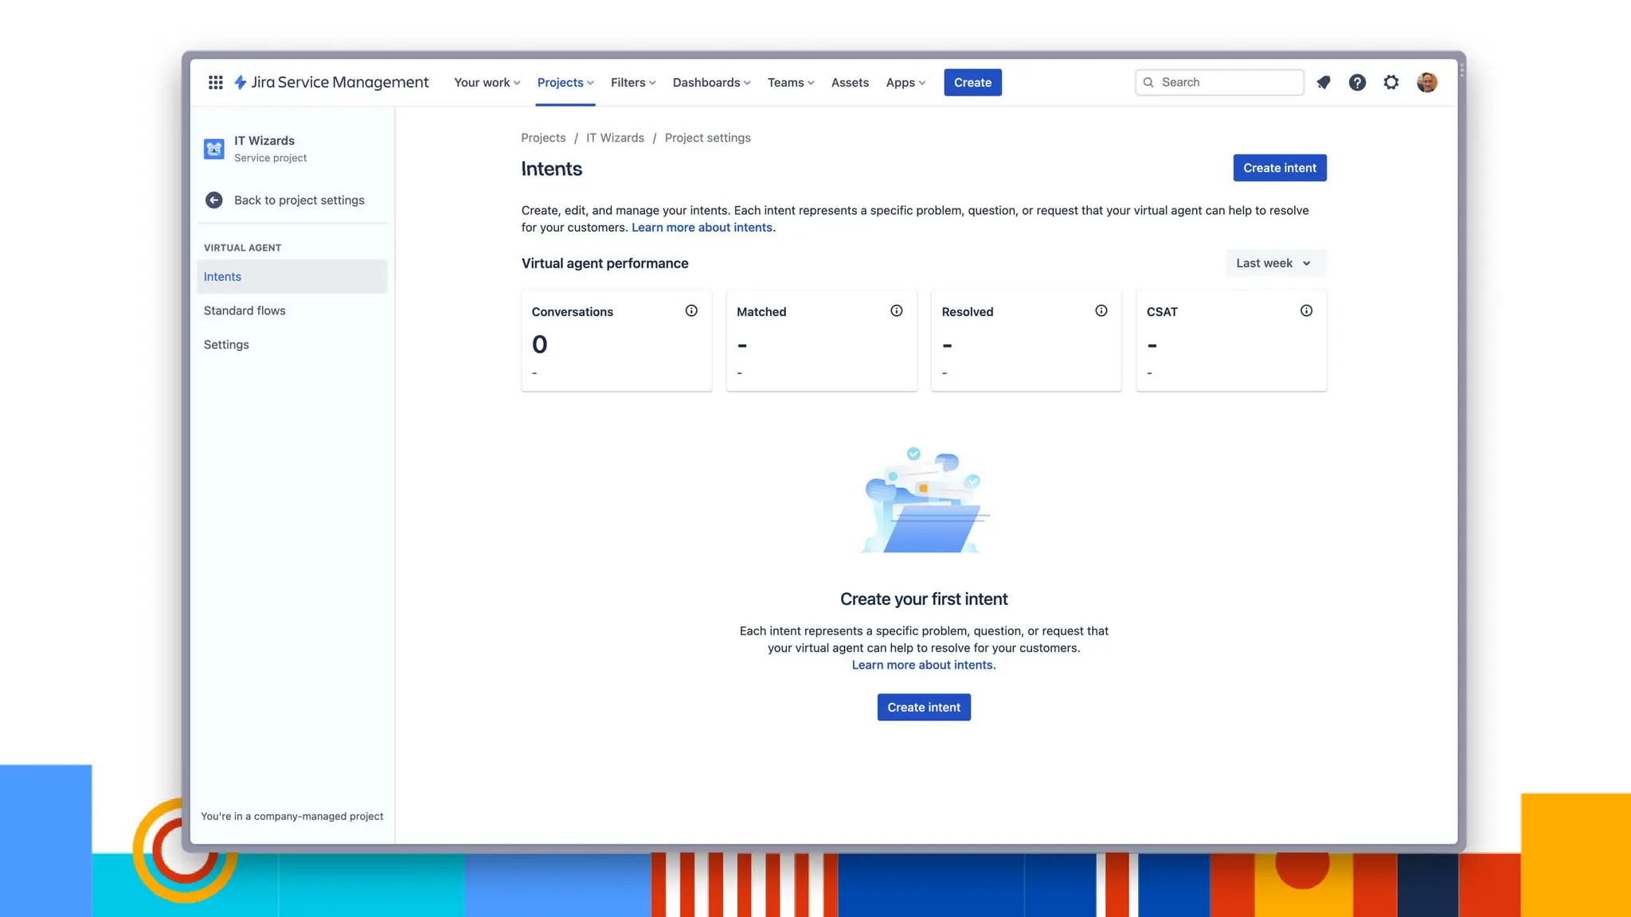Image resolution: width=1631 pixels, height=917 pixels.
Task: Expand the Your work menu
Action: point(487,83)
